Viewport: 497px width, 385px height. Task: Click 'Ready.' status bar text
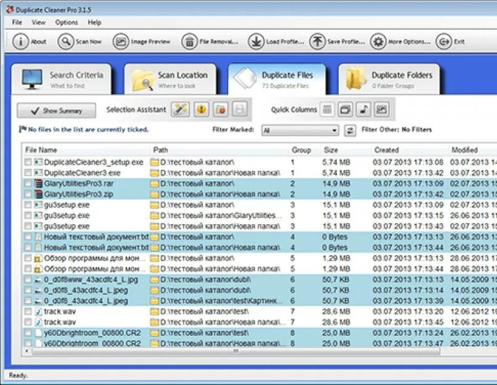18,375
